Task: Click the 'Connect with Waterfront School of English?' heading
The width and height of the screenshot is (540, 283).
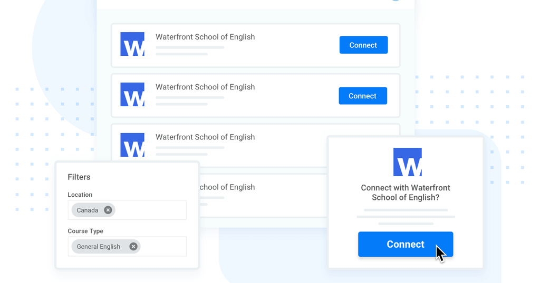Action: [406, 193]
